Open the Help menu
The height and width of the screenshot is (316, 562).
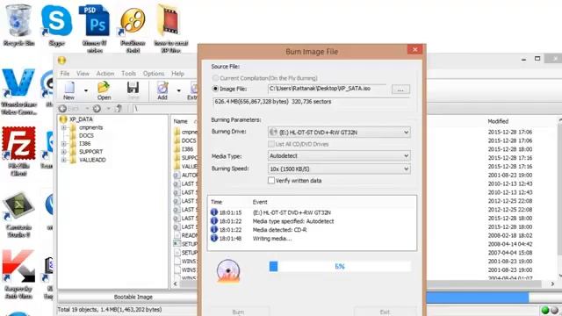pos(177,74)
